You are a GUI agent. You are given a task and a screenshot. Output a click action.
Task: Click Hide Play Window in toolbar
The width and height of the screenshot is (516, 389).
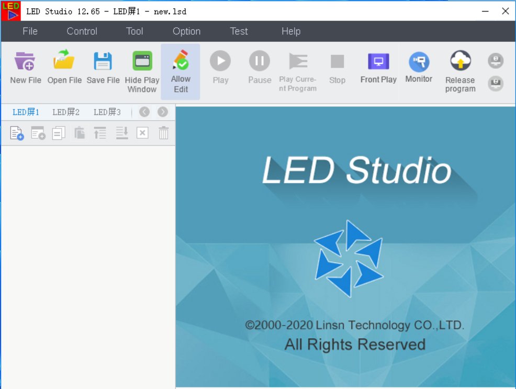[x=142, y=72]
